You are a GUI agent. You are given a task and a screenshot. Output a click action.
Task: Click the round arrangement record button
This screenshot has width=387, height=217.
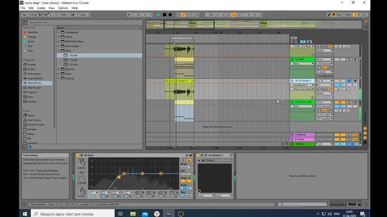coord(170,14)
